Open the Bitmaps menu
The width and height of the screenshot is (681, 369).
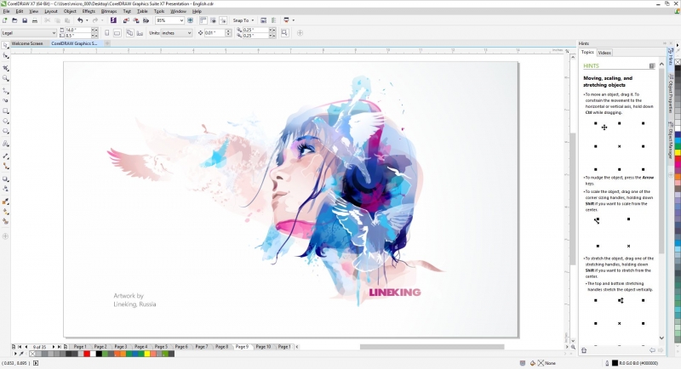108,11
